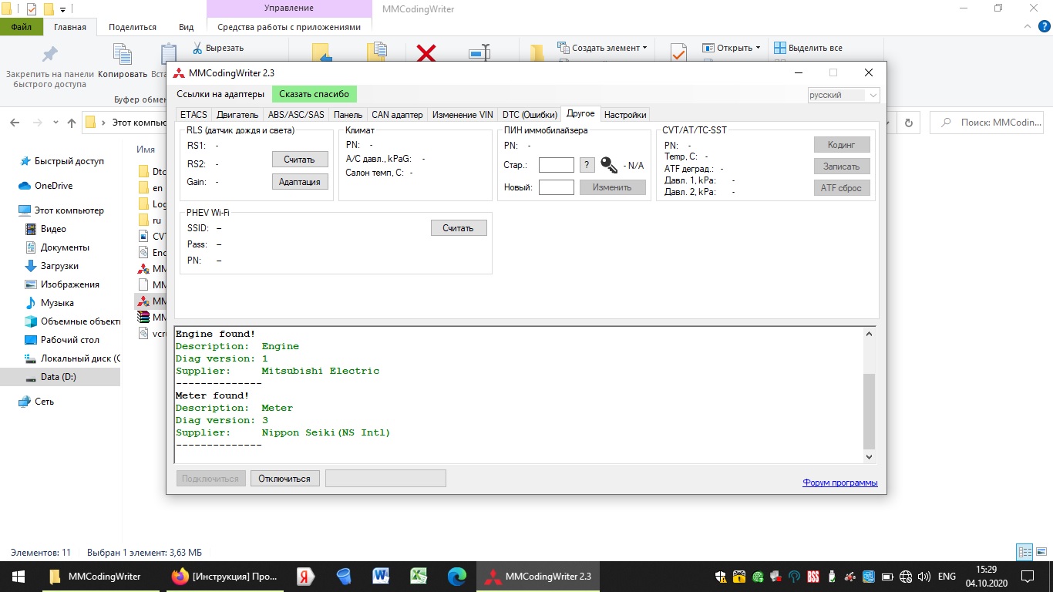This screenshot has width=1053, height=592.
Task: Click the log scrollbar down arrow
Action: (870, 457)
